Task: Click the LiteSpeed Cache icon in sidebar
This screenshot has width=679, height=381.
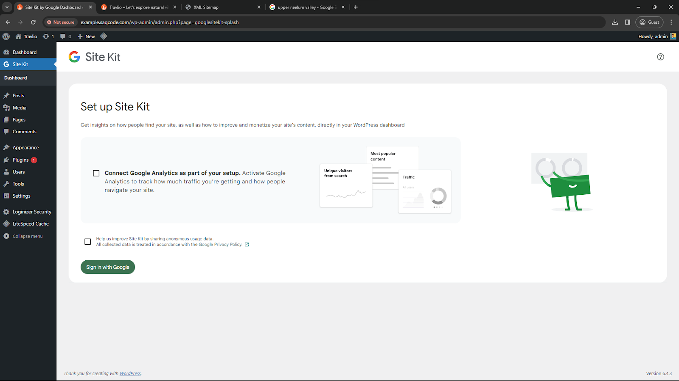Action: [x=6, y=224]
